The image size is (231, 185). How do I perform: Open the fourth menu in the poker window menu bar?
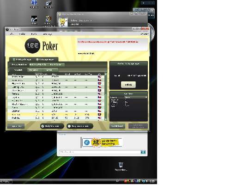pyautogui.click(x=48, y=34)
